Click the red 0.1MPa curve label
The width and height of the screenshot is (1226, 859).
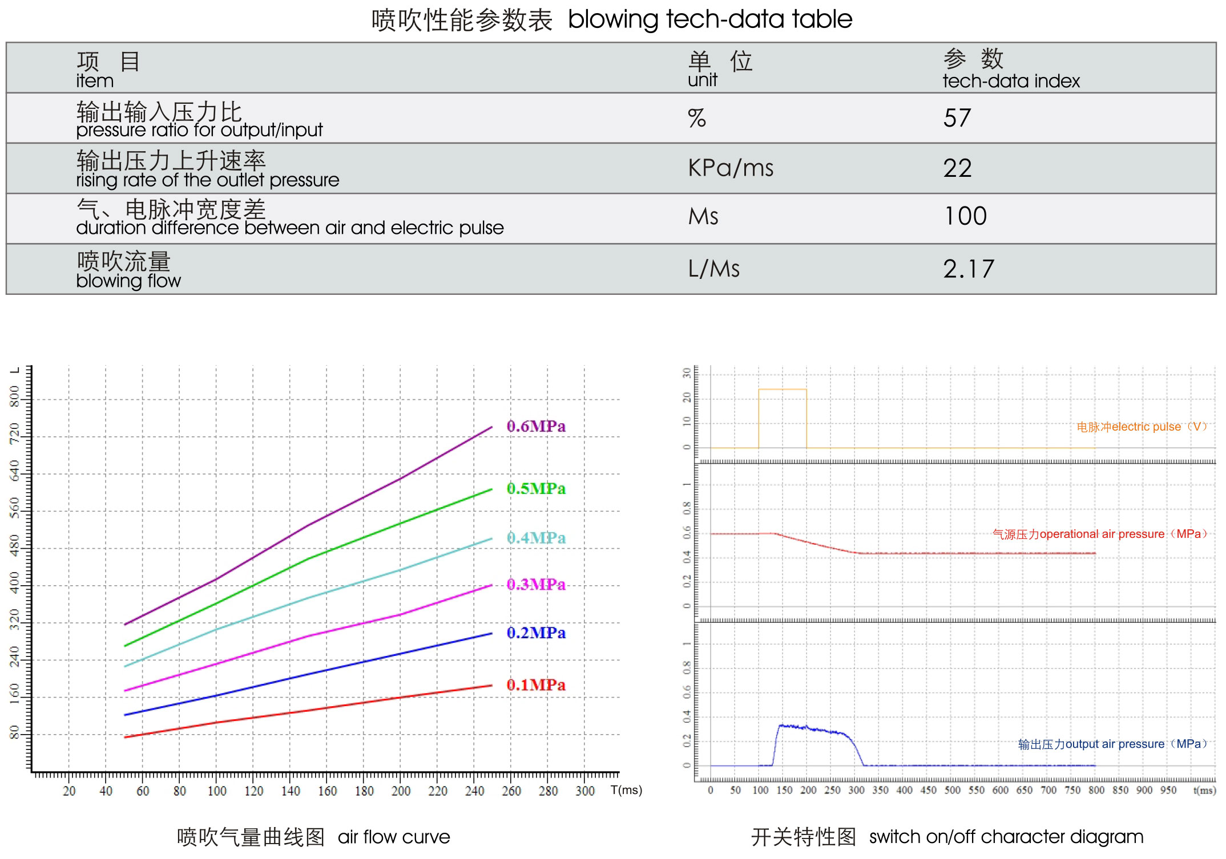[x=535, y=684]
